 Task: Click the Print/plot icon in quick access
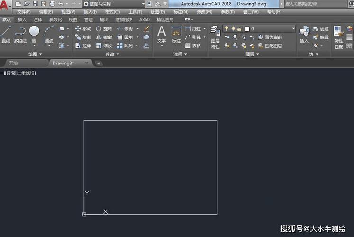52,4
